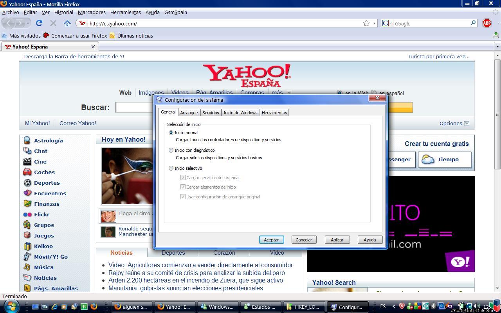
Task: Click the Coches car icon
Action: tap(27, 172)
